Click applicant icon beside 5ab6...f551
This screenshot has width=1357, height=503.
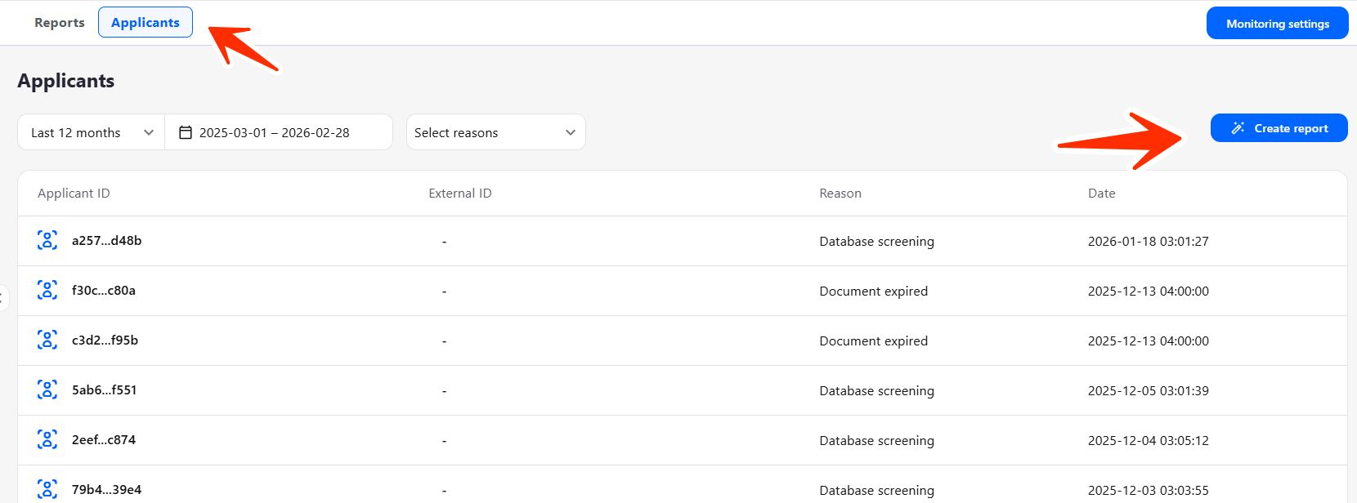pyautogui.click(x=47, y=389)
